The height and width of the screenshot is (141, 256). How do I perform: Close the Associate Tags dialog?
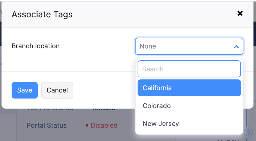(240, 13)
